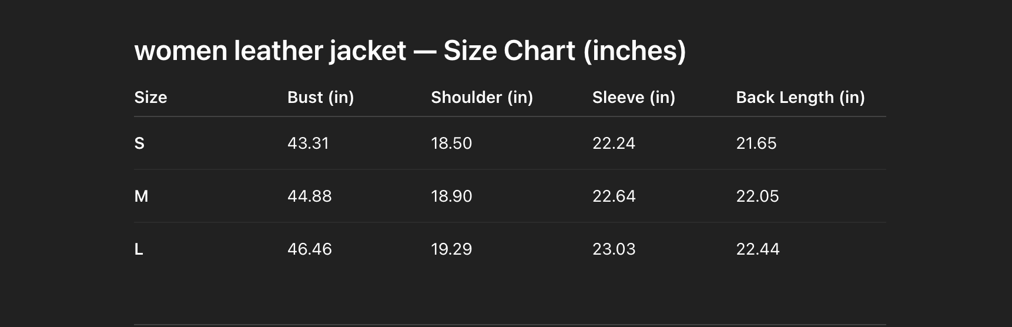This screenshot has height=327, width=1012.
Task: Click the Sleeve (in) column header
Action: 634,98
